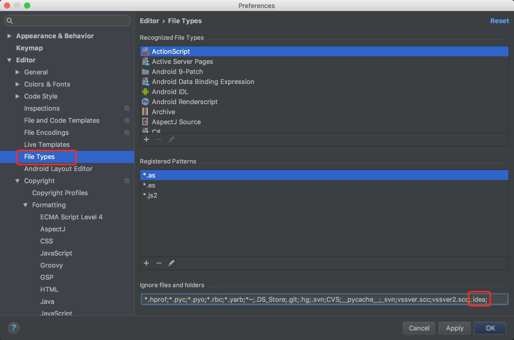Click the Android Renderscript icon

(x=145, y=101)
